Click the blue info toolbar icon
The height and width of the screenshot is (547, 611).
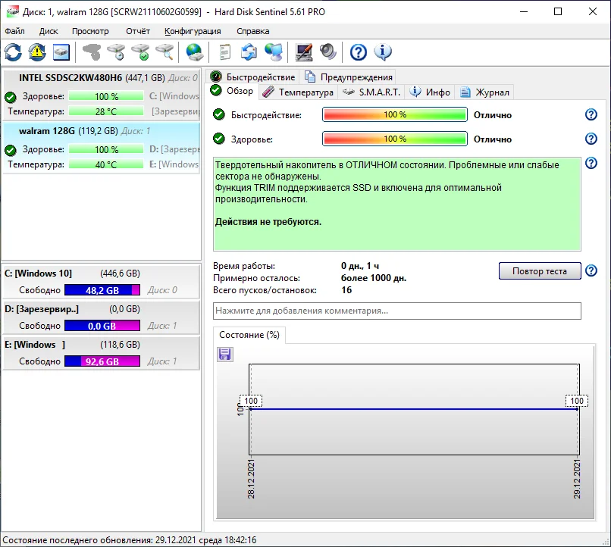click(x=382, y=52)
